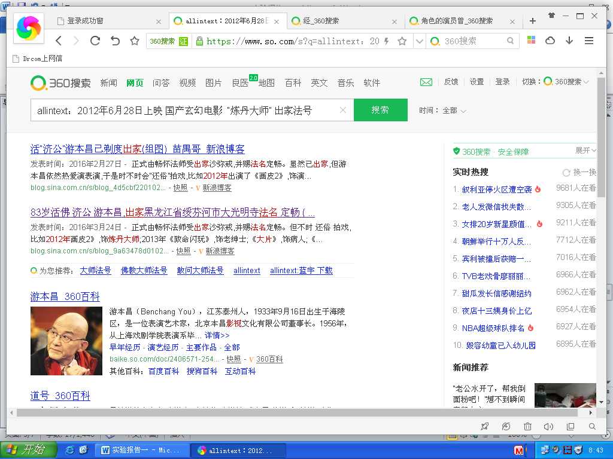Open the downloads arrow icon
This screenshot has width=613, height=459.
point(569,40)
